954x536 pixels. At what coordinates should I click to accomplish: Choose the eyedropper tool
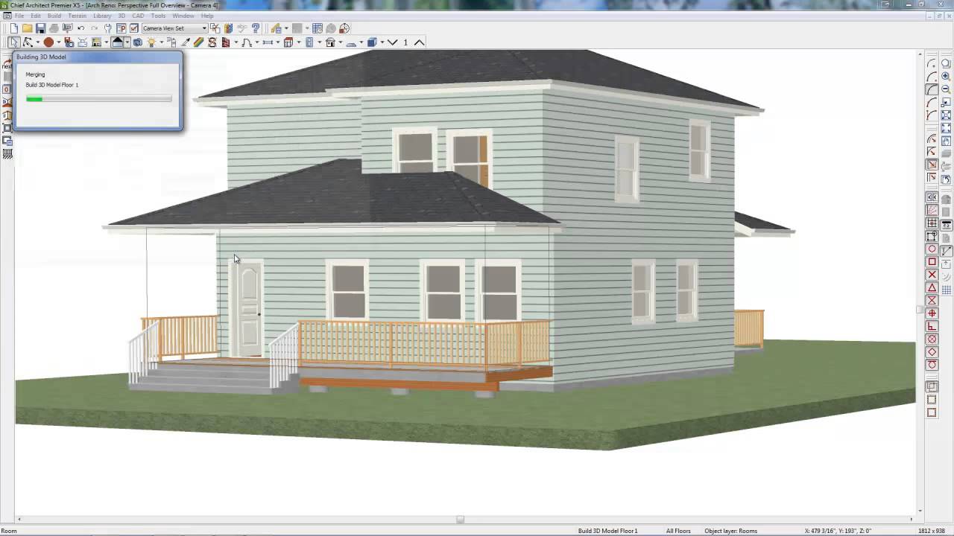pyautogui.click(x=186, y=42)
